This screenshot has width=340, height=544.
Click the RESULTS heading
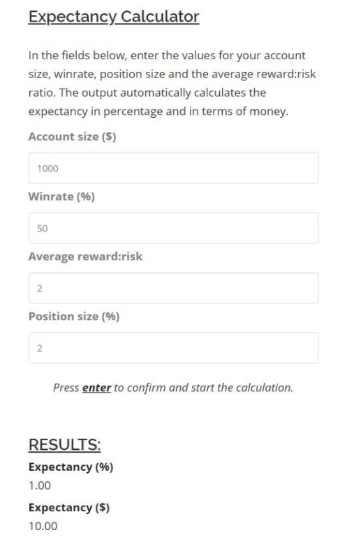[65, 444]
